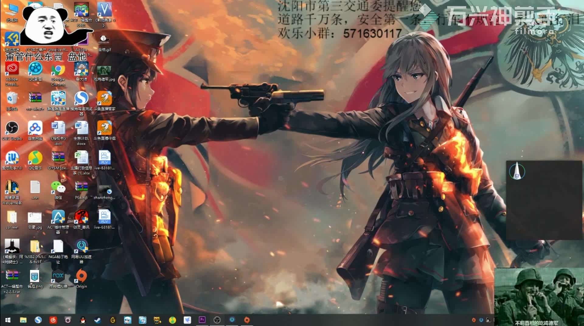The image size is (584, 326).
Task: Launch the Batman 蝙蝠侠 game shortcut
Action: click(x=12, y=251)
